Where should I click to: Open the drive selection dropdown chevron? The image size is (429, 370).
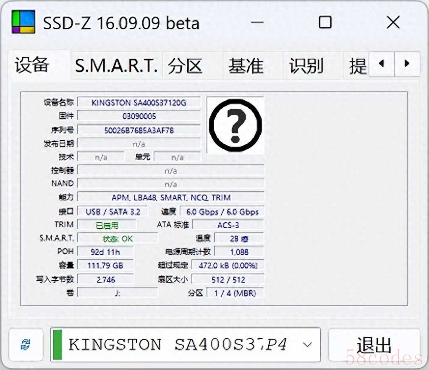pos(307,344)
